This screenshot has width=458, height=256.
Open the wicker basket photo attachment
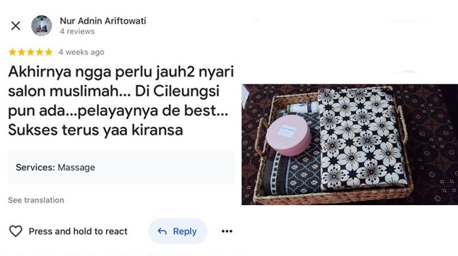coord(350,144)
